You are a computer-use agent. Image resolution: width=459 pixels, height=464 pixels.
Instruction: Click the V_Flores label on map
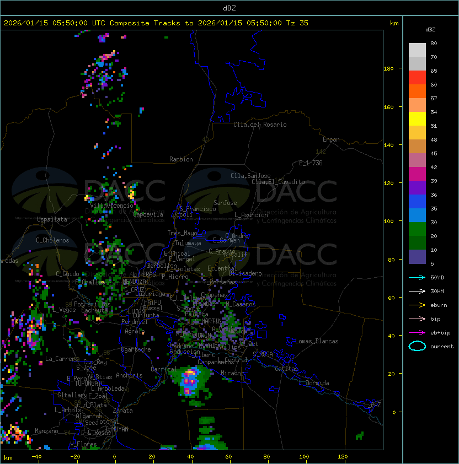tap(83, 444)
